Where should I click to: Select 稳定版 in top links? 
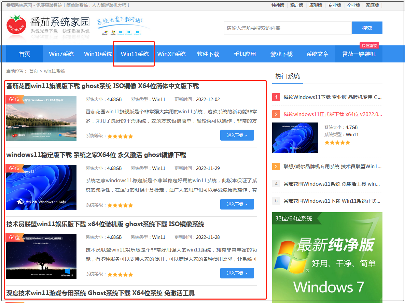point(297,5)
